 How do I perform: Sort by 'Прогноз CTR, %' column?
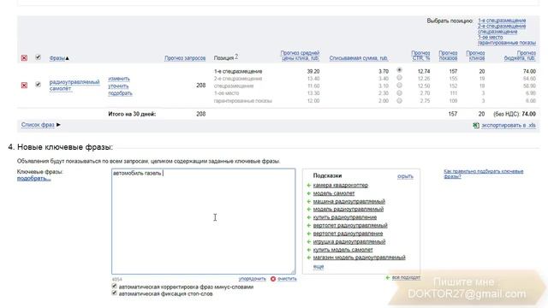(x=420, y=56)
